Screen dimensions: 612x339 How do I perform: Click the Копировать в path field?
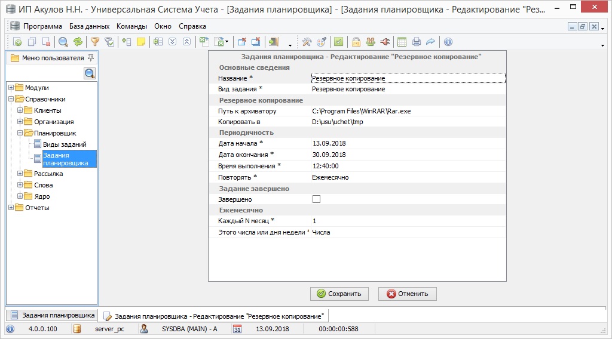408,122
